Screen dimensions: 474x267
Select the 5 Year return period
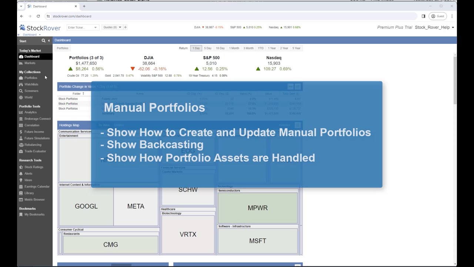[296, 48]
